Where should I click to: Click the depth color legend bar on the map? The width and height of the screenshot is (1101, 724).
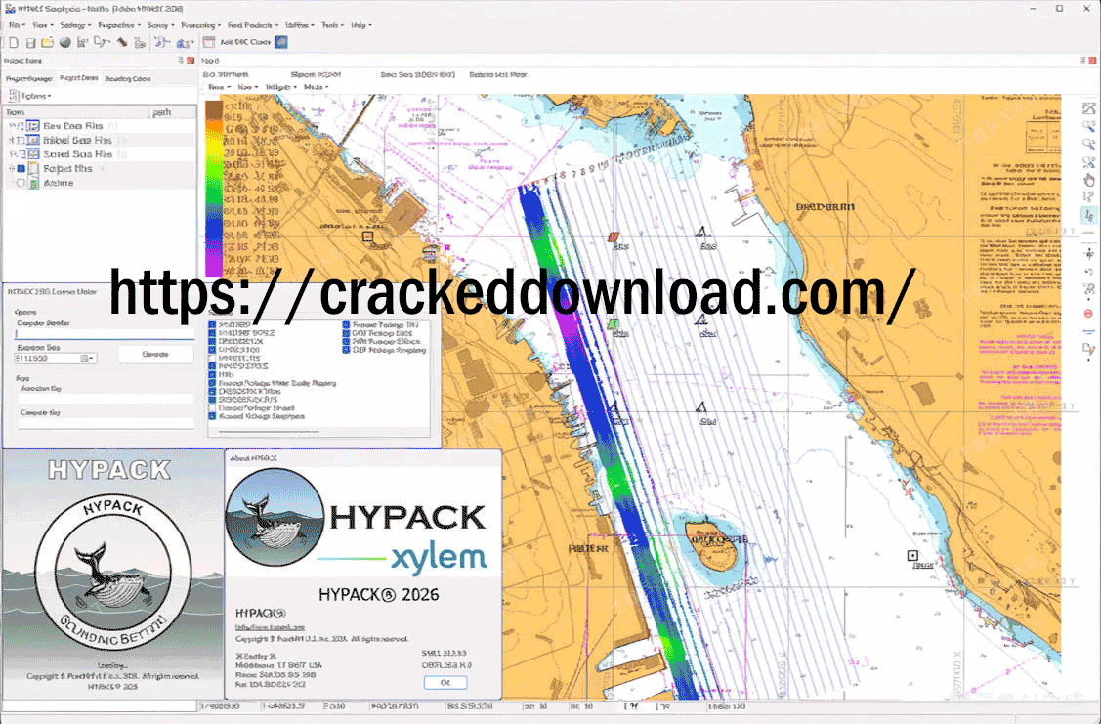212,186
